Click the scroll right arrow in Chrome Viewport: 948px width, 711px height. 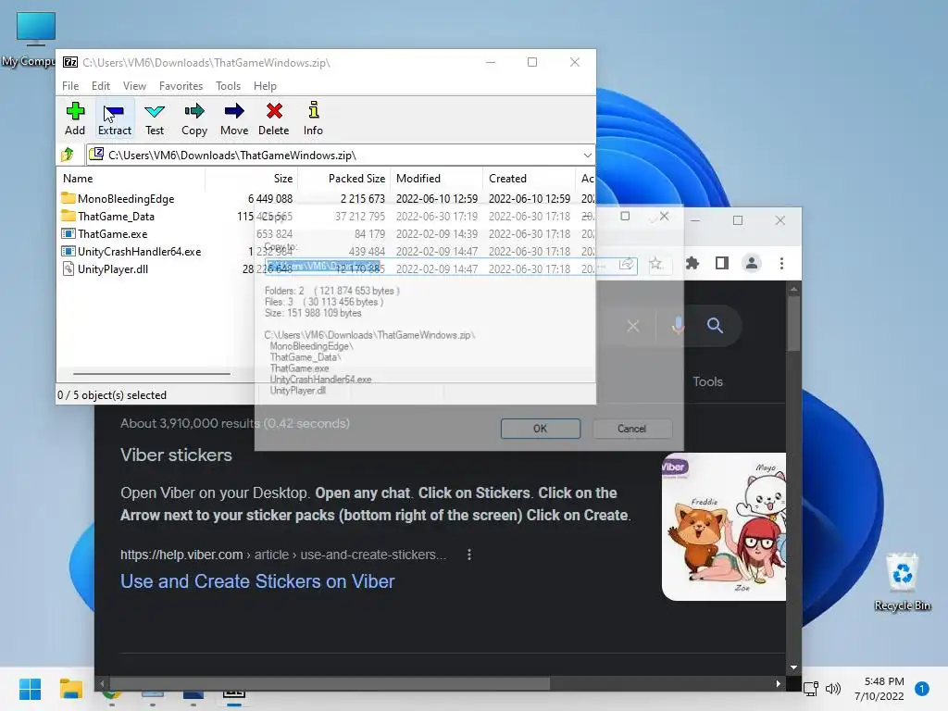pos(778,684)
